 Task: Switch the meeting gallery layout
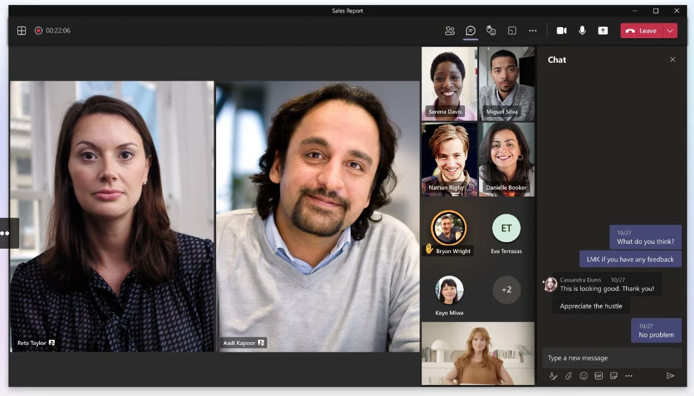[x=21, y=30]
